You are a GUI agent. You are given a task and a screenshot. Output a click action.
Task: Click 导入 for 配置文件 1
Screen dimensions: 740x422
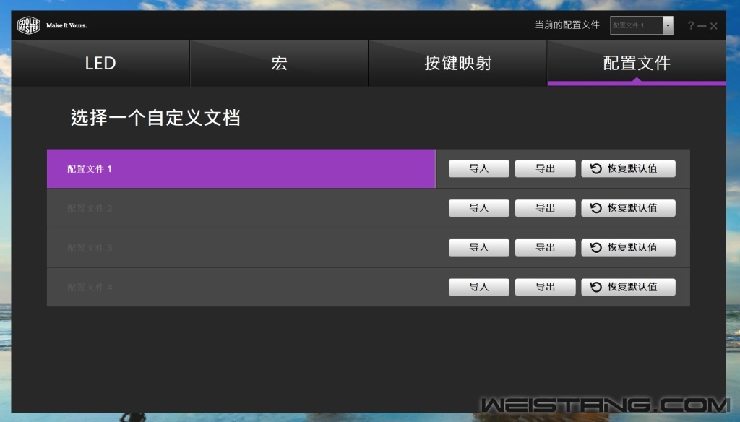(x=478, y=169)
